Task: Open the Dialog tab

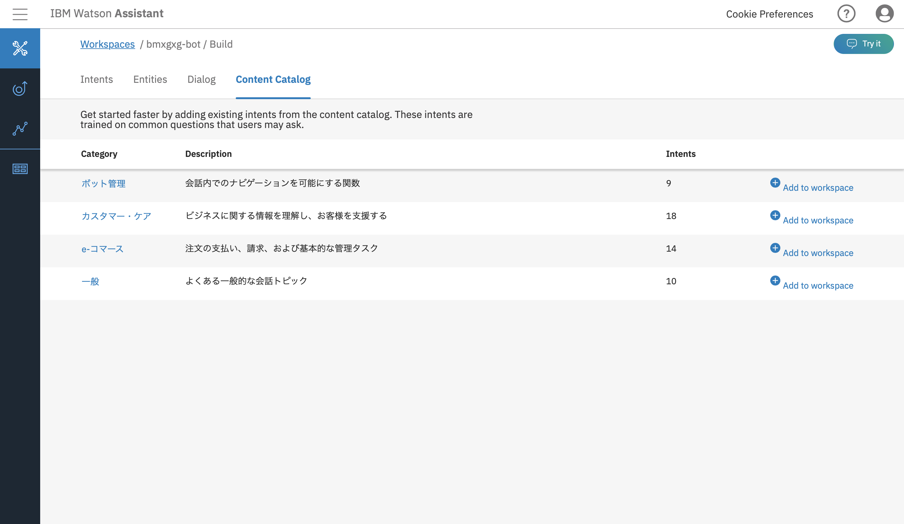Action: (x=201, y=79)
